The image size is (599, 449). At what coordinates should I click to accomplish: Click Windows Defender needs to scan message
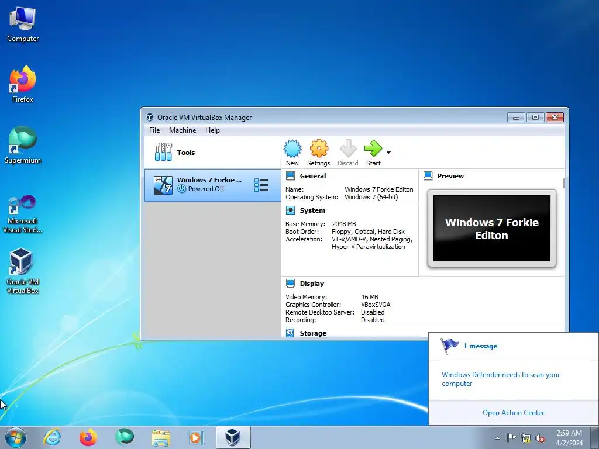501,379
